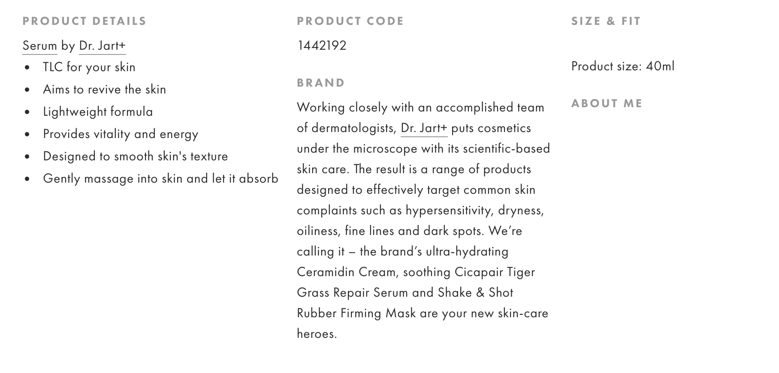Viewport: 779px width, 373px height.
Task: Open the Serum link in product details
Action: point(39,45)
